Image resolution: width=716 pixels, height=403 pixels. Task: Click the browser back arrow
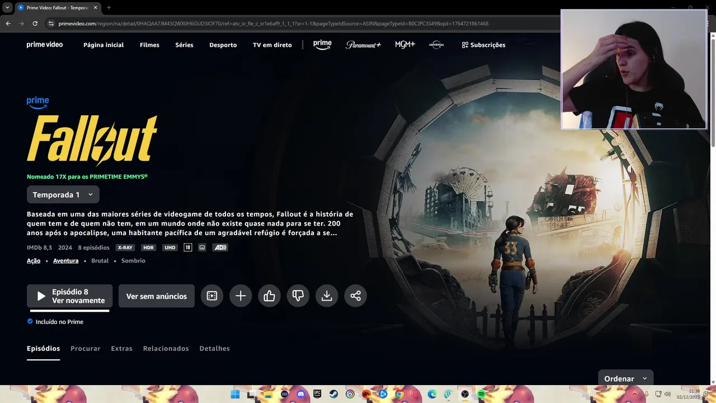8,24
